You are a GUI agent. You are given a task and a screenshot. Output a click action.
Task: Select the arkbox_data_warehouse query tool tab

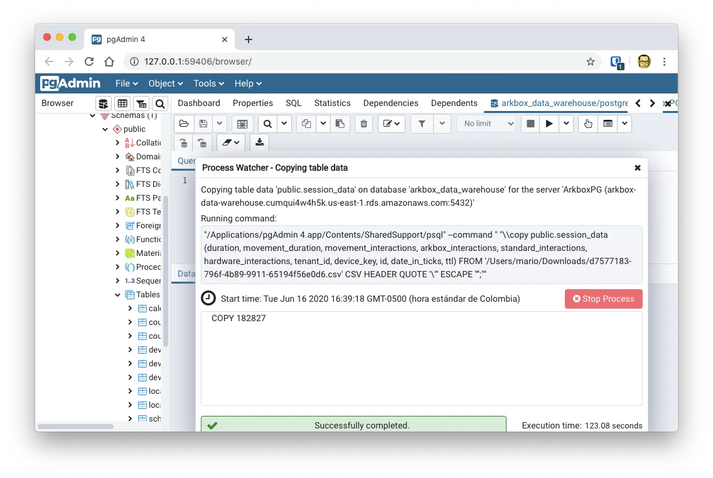[559, 103]
